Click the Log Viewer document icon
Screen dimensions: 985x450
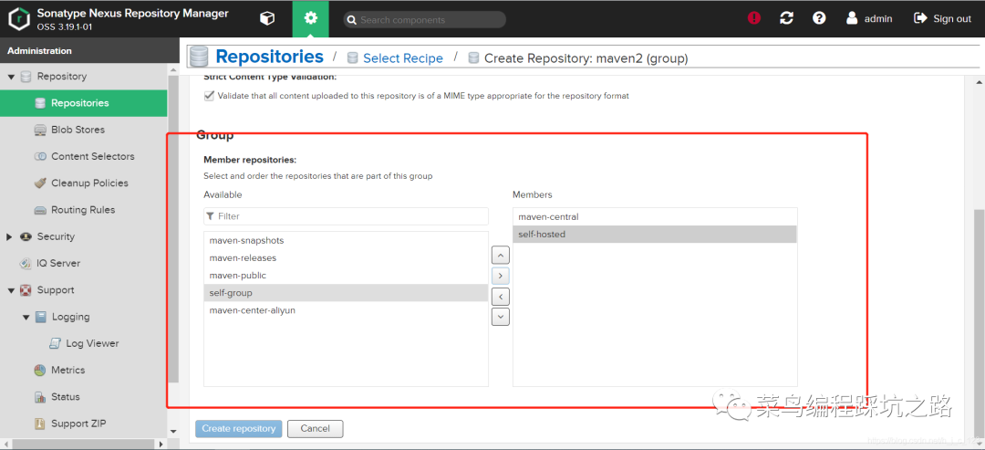click(x=56, y=344)
